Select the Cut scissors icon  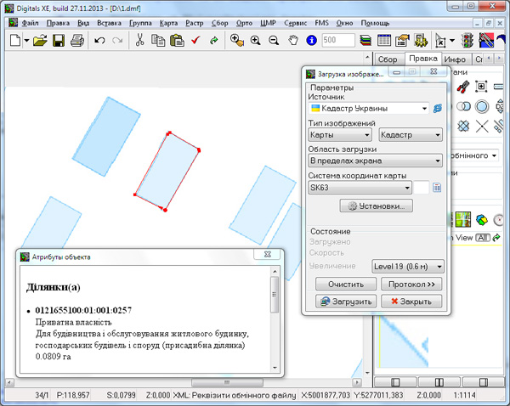(x=139, y=40)
